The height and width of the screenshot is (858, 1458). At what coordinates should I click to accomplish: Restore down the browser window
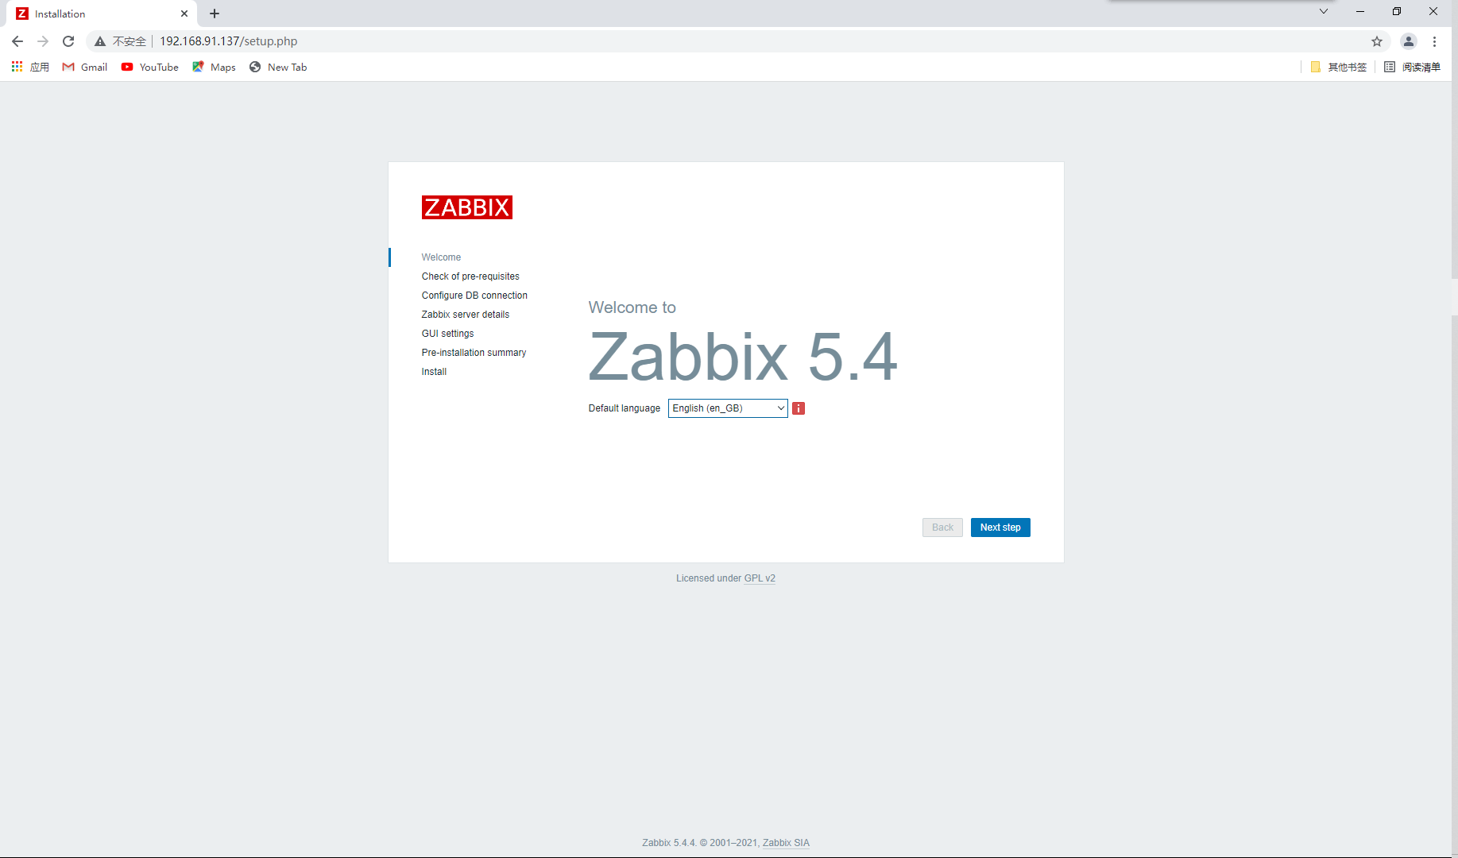click(x=1397, y=11)
